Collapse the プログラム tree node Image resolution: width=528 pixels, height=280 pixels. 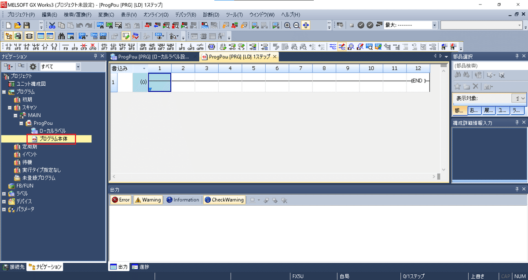[4, 92]
